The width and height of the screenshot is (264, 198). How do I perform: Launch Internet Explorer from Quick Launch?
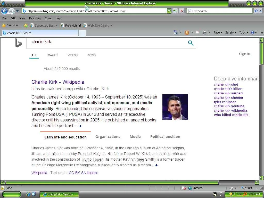28,194
